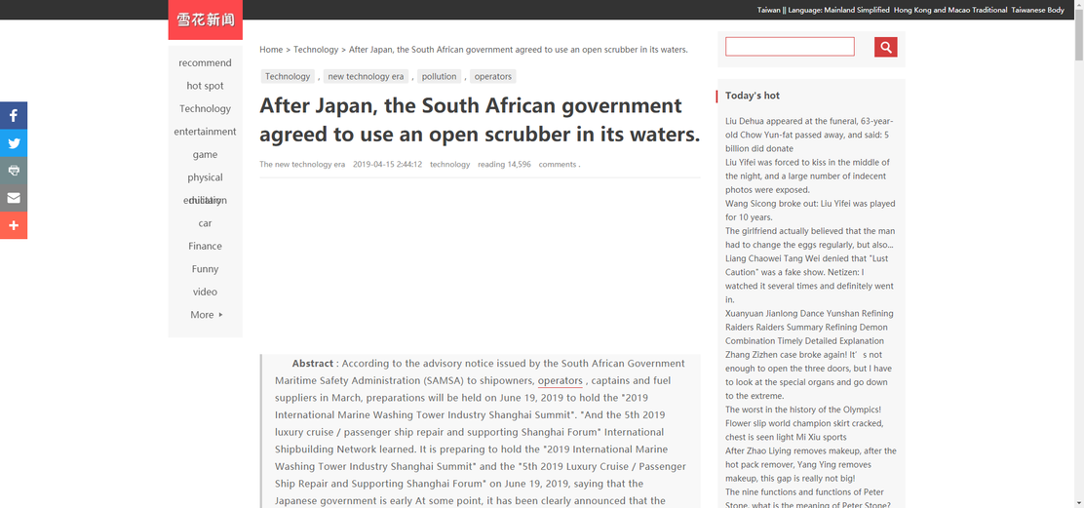Viewport: 1084px width, 508px height.
Task: Go to Home in the breadcrumb
Action: pos(271,50)
